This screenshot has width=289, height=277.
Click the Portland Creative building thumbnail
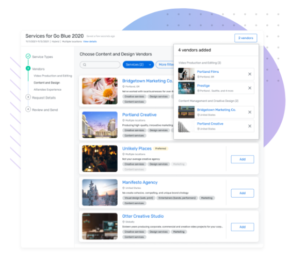coord(100,125)
